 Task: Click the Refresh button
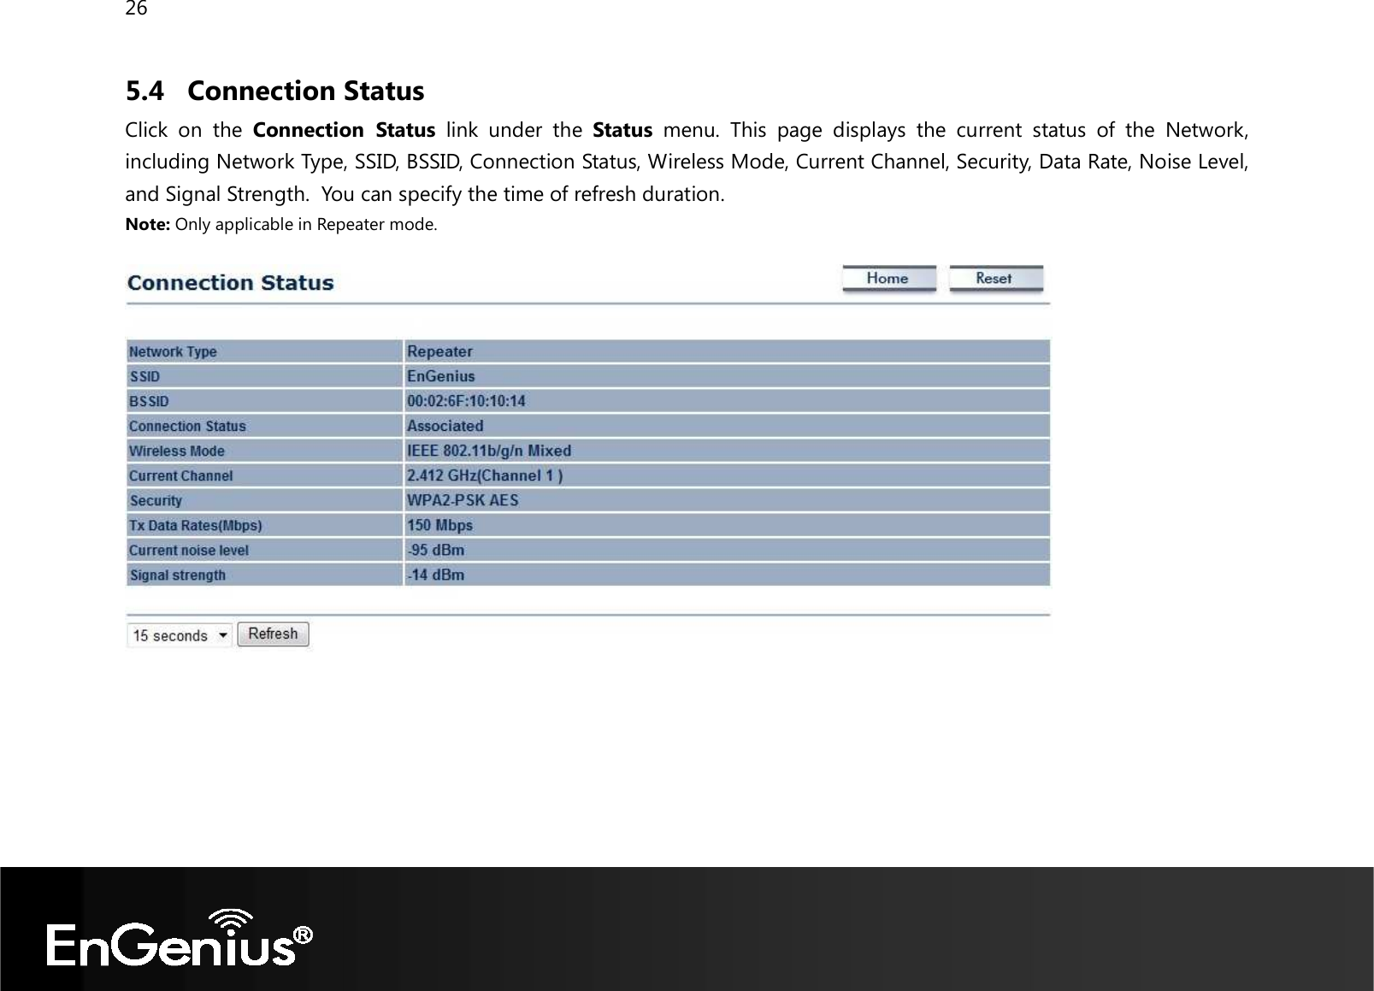point(274,634)
